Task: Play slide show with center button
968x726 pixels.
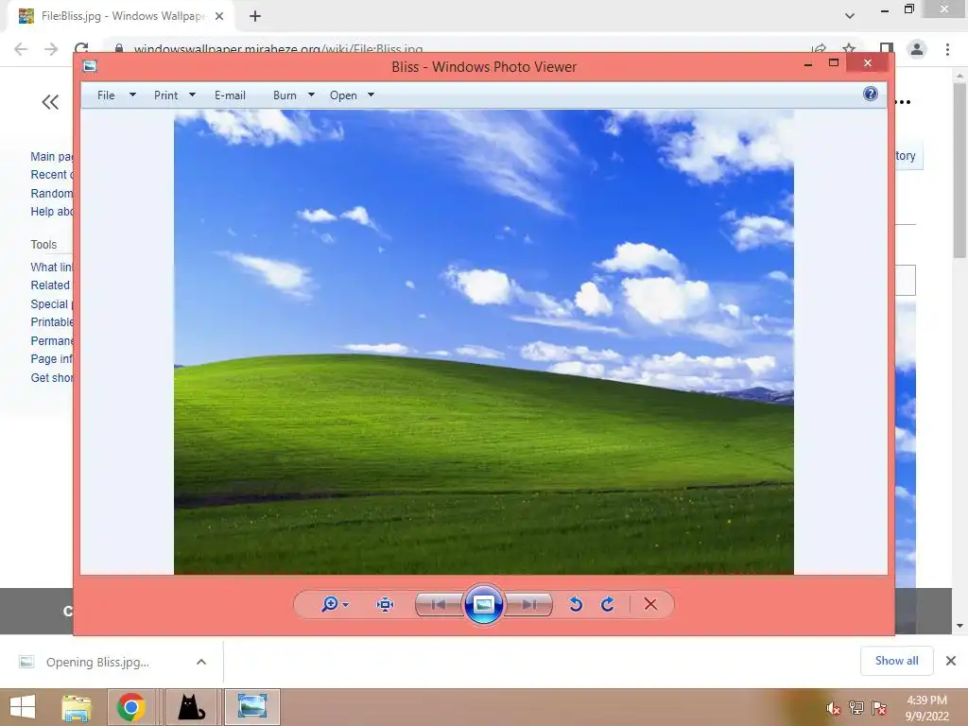Action: pos(483,604)
